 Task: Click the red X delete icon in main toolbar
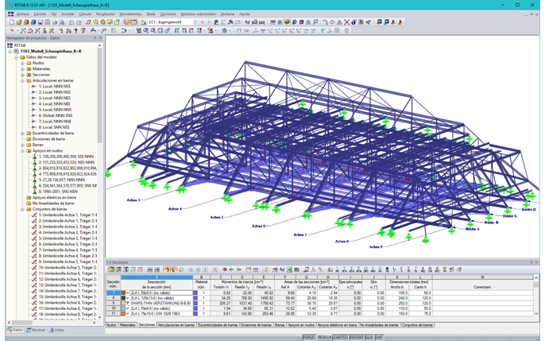point(346,22)
